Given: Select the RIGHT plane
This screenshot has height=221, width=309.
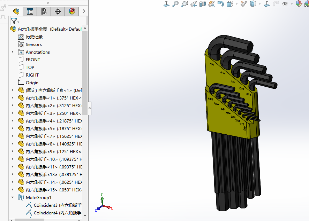Looking at the screenshot, I should tap(32, 75).
